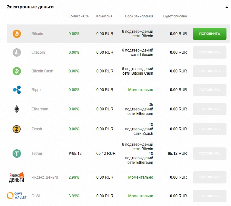
Task: Click Моментально text in the QIWI row
Action: [x=141, y=196]
